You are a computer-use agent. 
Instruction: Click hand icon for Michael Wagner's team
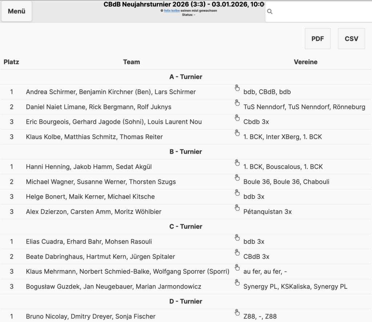237,178
